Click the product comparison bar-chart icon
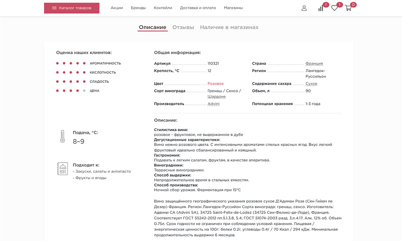 pos(320,8)
